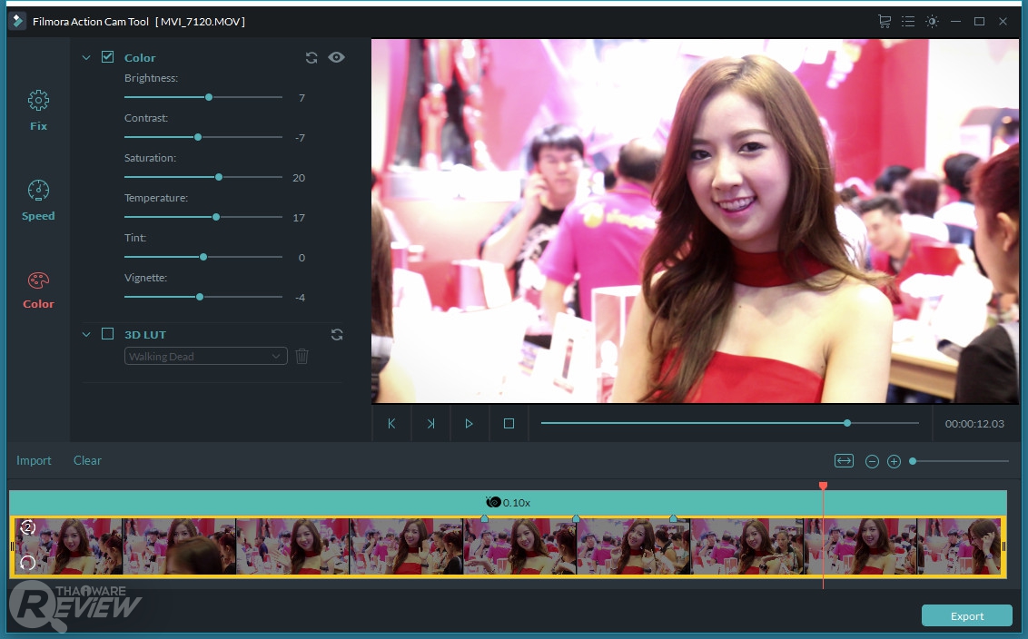The width and height of the screenshot is (1028, 639).
Task: Open the Speed panel
Action: coord(38,200)
